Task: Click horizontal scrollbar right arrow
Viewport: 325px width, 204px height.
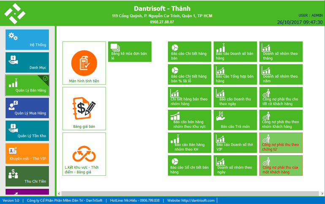Action: coord(322,193)
